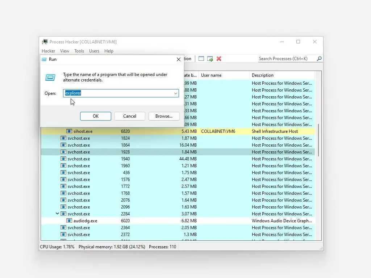Select svchost.exe with PID 1960
Screen dimensions: 371x278
(178, 165)
